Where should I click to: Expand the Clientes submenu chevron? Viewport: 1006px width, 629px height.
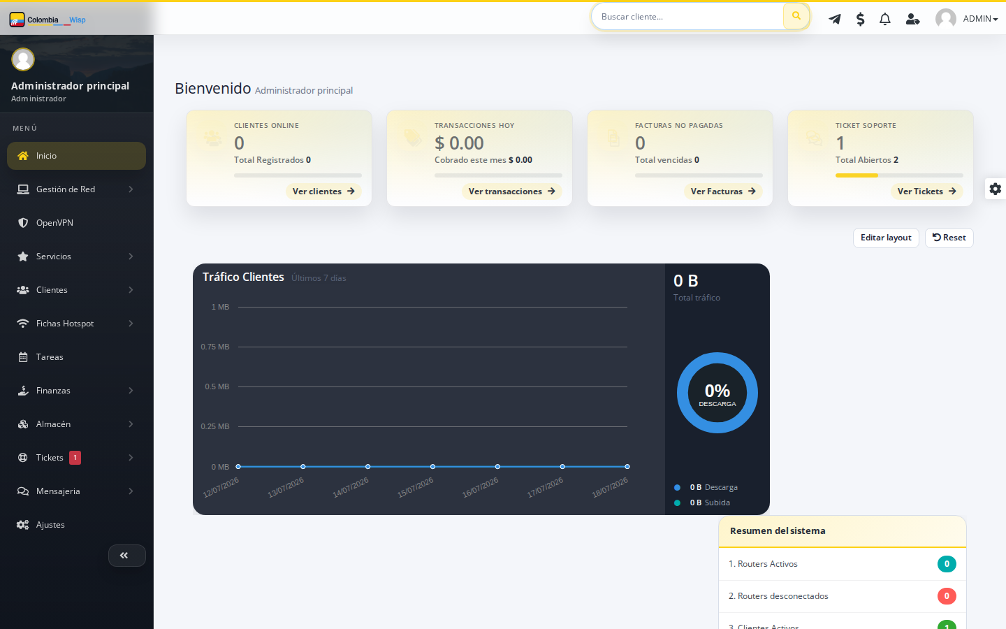(131, 290)
